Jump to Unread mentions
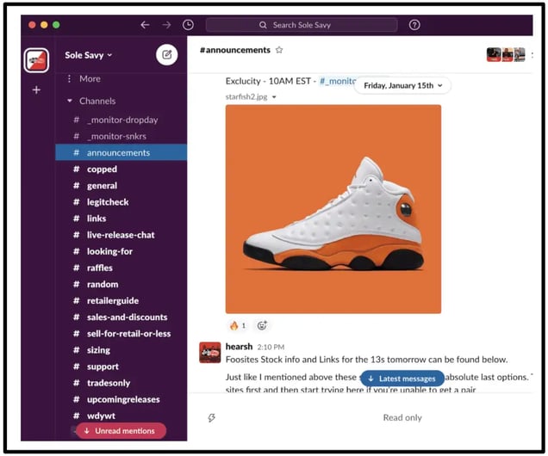This screenshot has width=548, height=456. tap(121, 431)
